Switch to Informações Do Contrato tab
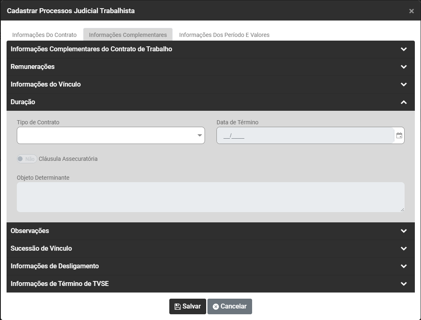The width and height of the screenshot is (421, 320). [44, 35]
